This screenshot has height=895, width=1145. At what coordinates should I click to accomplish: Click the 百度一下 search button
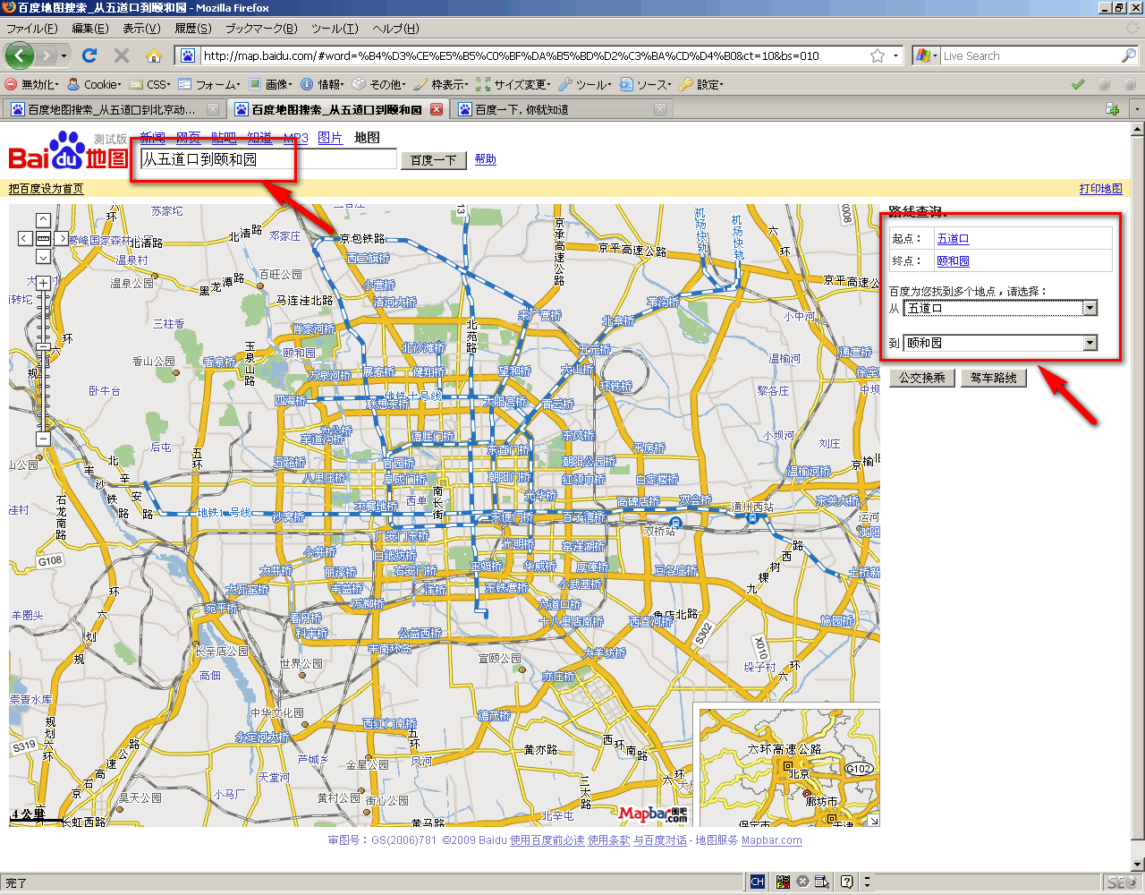tap(434, 160)
